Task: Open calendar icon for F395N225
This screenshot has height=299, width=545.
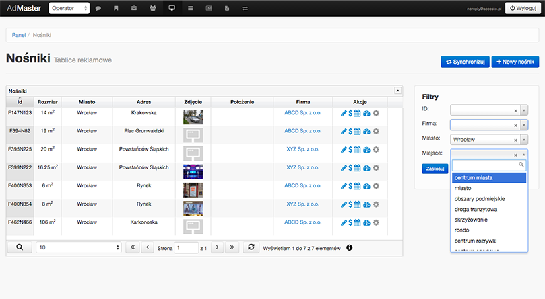Action: tap(357, 150)
